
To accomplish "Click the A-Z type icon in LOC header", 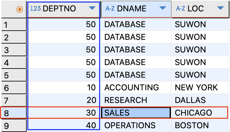I will (180, 9).
